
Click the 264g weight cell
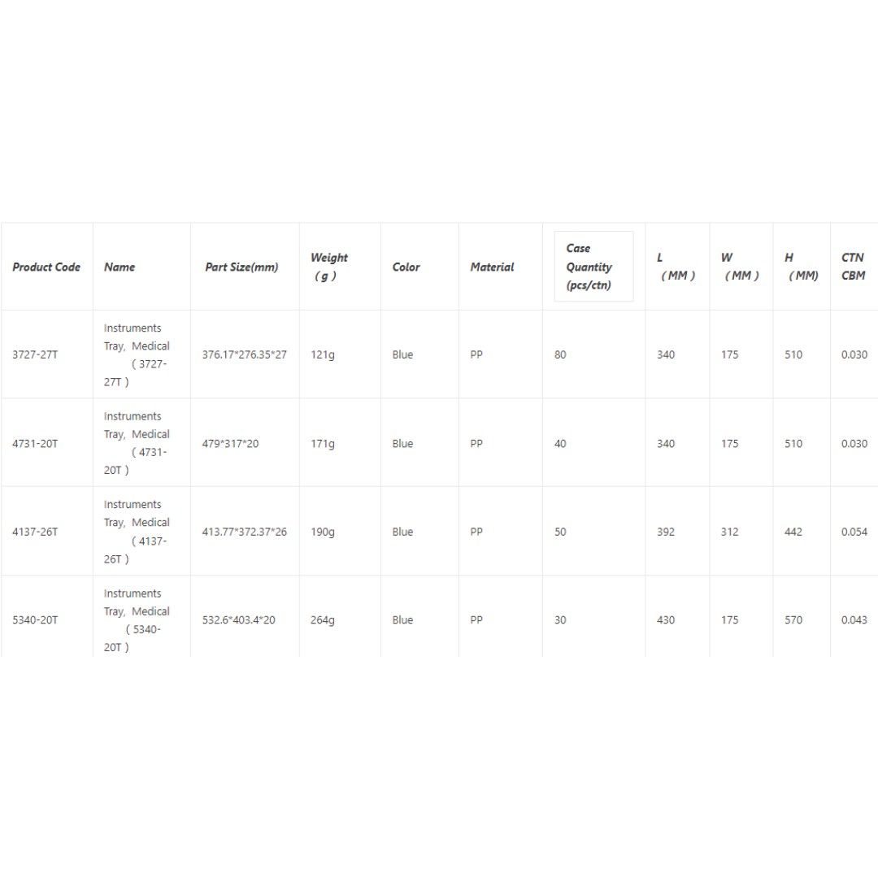(322, 620)
